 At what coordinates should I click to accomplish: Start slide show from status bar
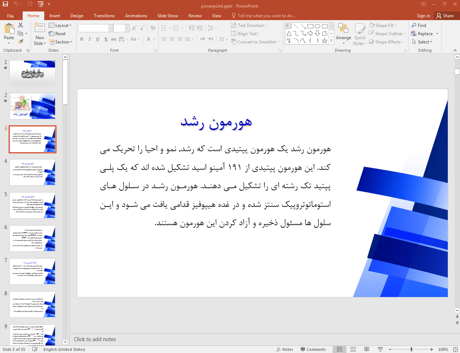pos(380,349)
